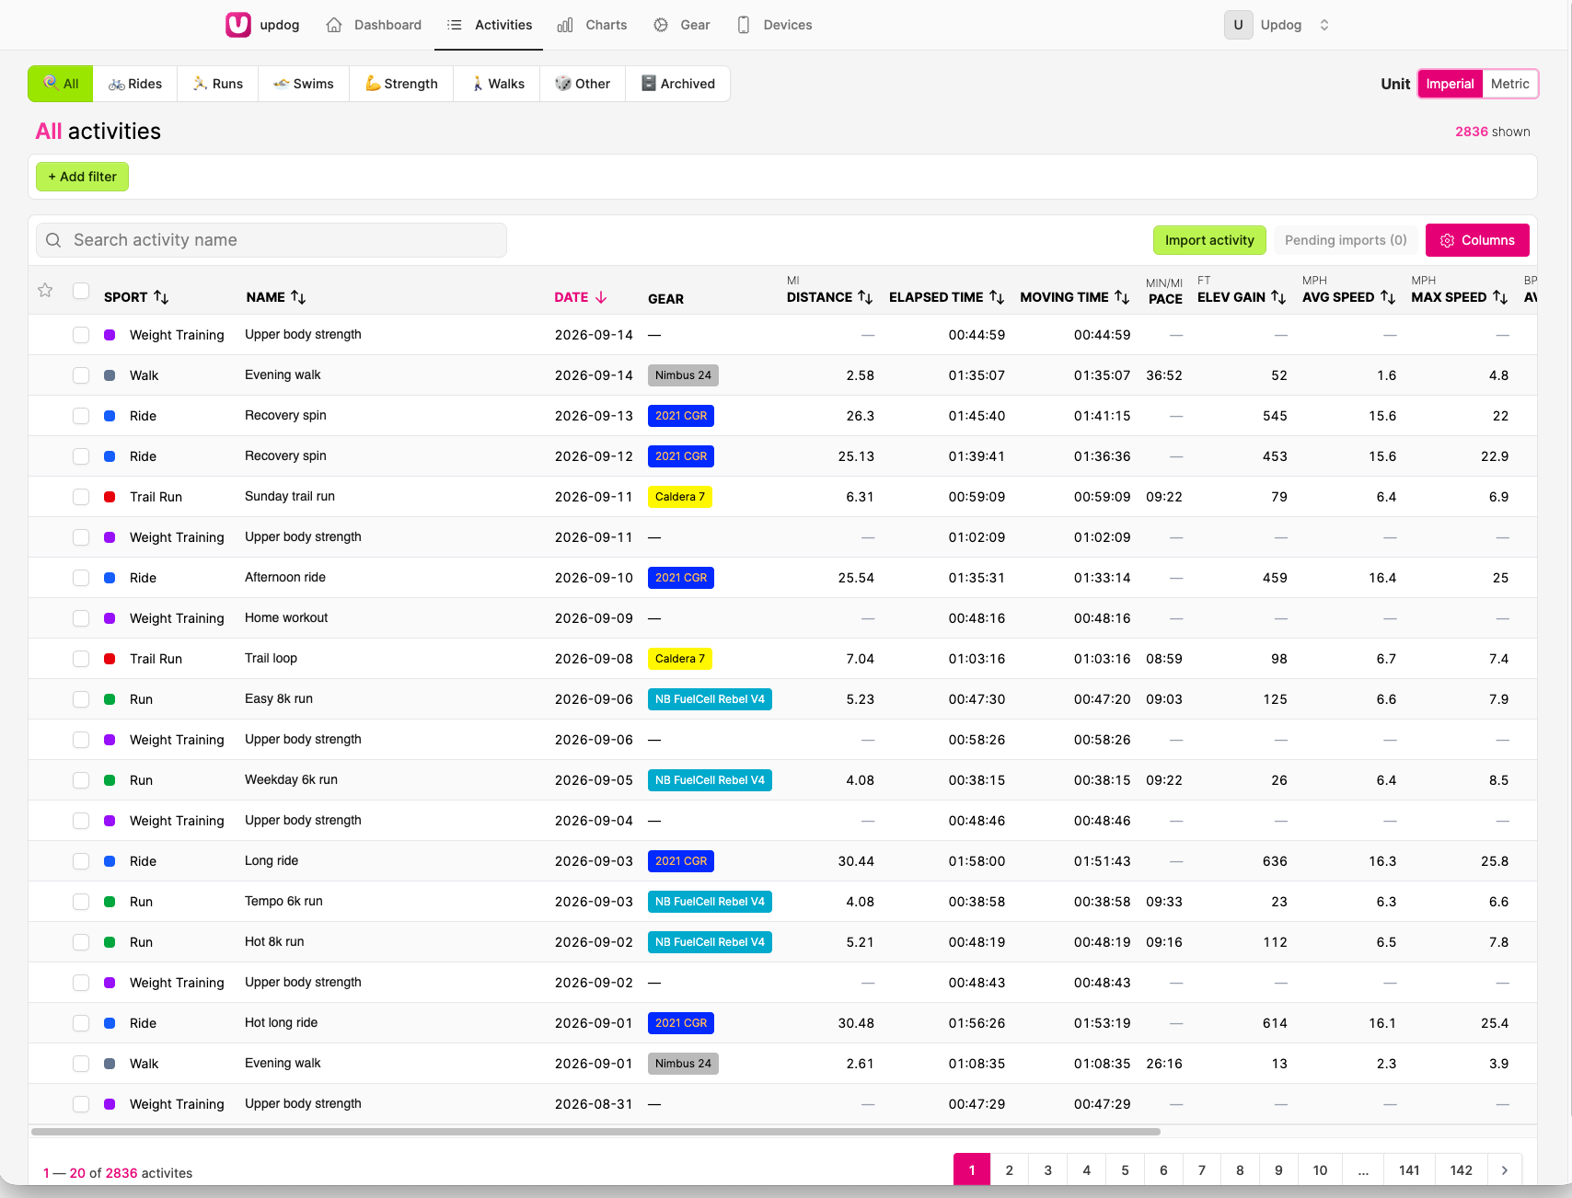Open Pending imports (0)
1572x1198 pixels.
1346,240
